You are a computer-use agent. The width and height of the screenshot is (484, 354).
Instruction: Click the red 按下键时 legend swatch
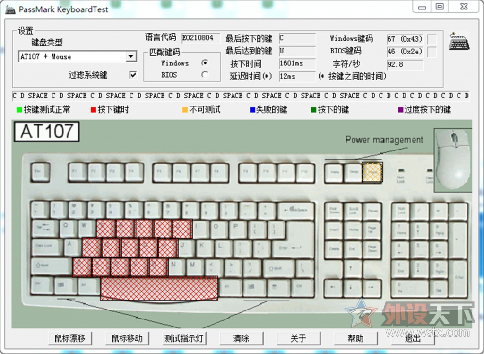(93, 110)
